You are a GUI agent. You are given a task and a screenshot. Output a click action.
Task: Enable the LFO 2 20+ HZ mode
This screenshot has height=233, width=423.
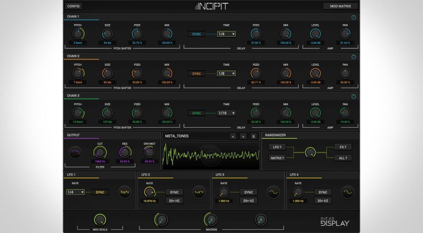(174, 201)
